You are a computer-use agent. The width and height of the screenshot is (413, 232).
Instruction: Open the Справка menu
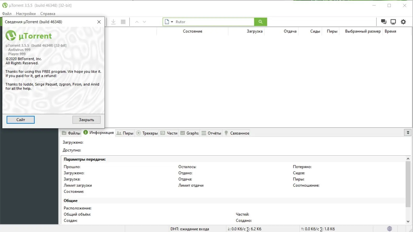click(x=48, y=14)
